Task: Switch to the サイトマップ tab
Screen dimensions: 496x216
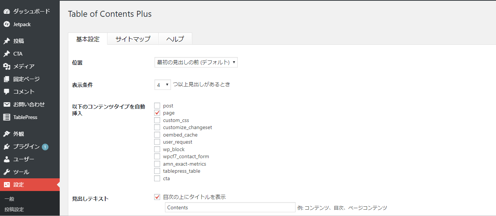Action: pyautogui.click(x=133, y=39)
